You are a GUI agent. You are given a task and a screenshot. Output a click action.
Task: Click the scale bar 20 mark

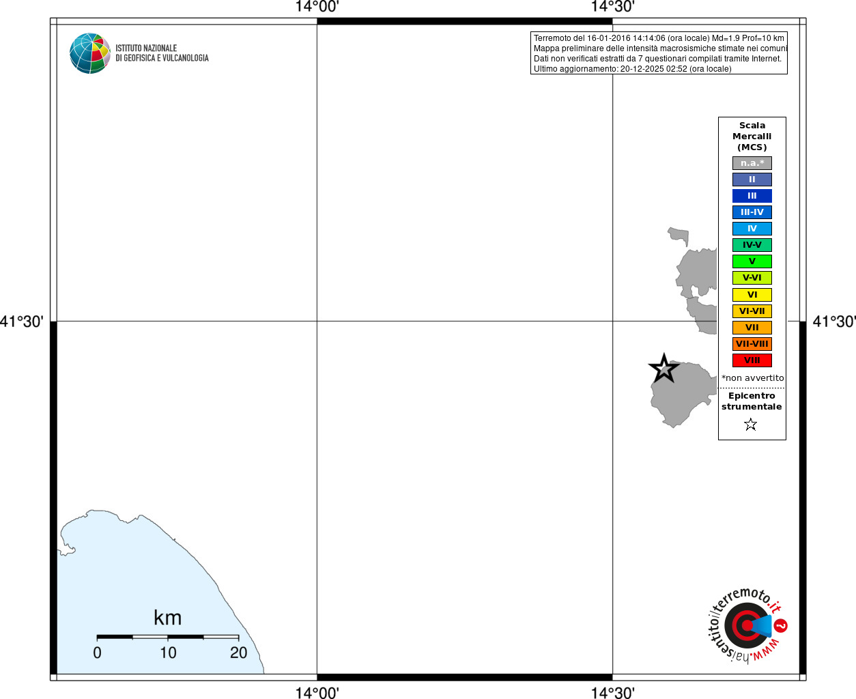pyautogui.click(x=238, y=653)
